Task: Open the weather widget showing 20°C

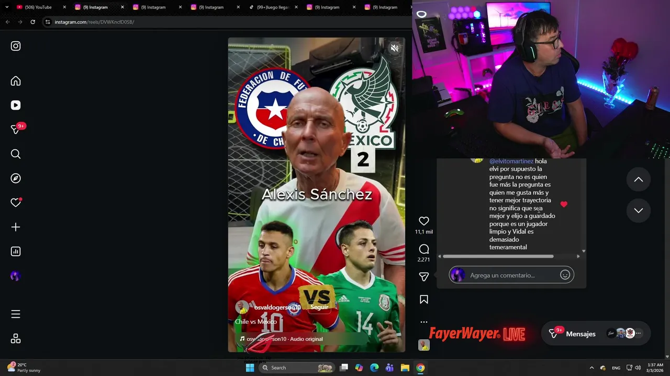Action: tap(24, 368)
